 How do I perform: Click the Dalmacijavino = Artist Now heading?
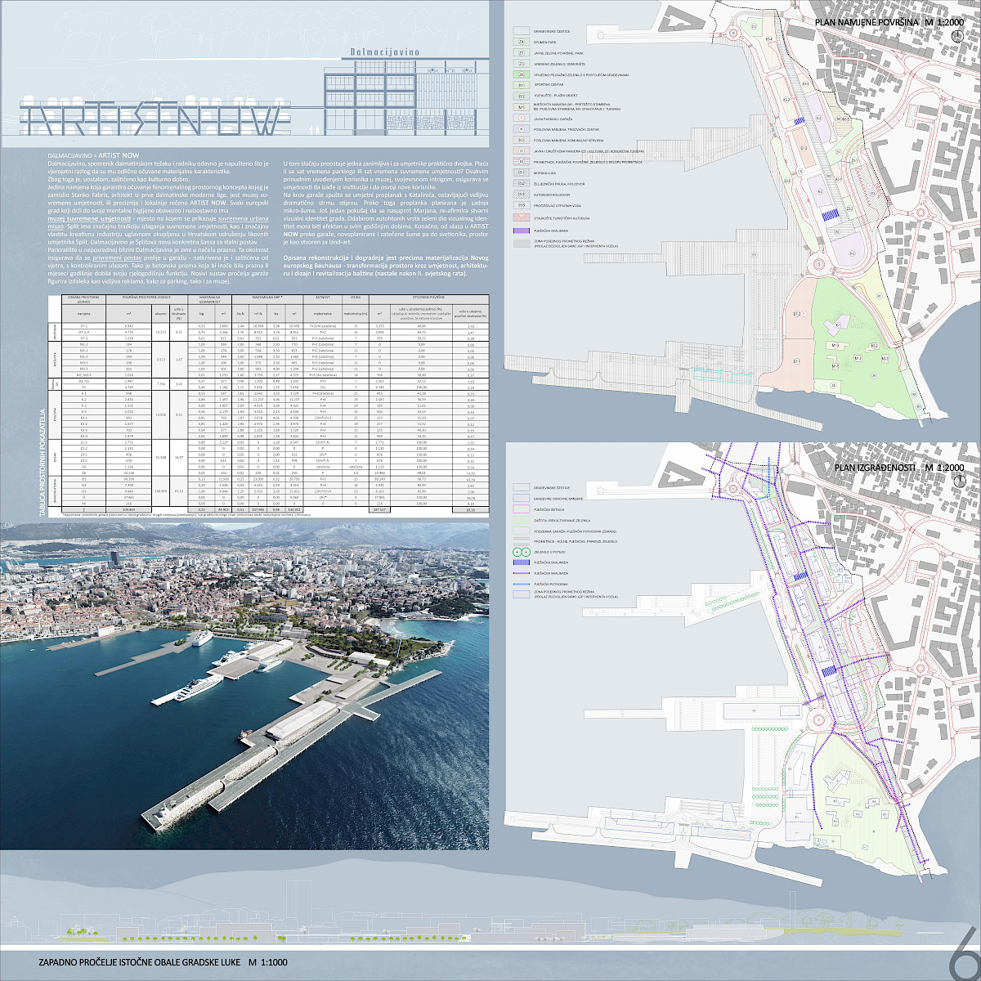tap(83, 155)
